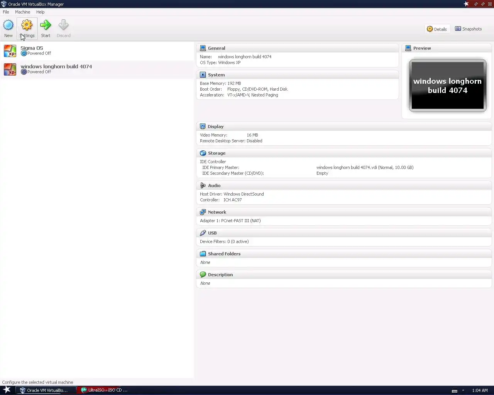Open the File menu
Viewport: 494px width, 395px height.
click(6, 12)
